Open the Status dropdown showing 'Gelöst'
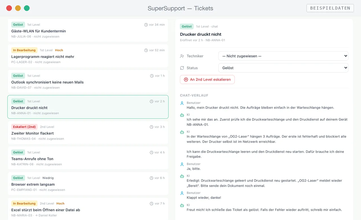 tap(283, 68)
